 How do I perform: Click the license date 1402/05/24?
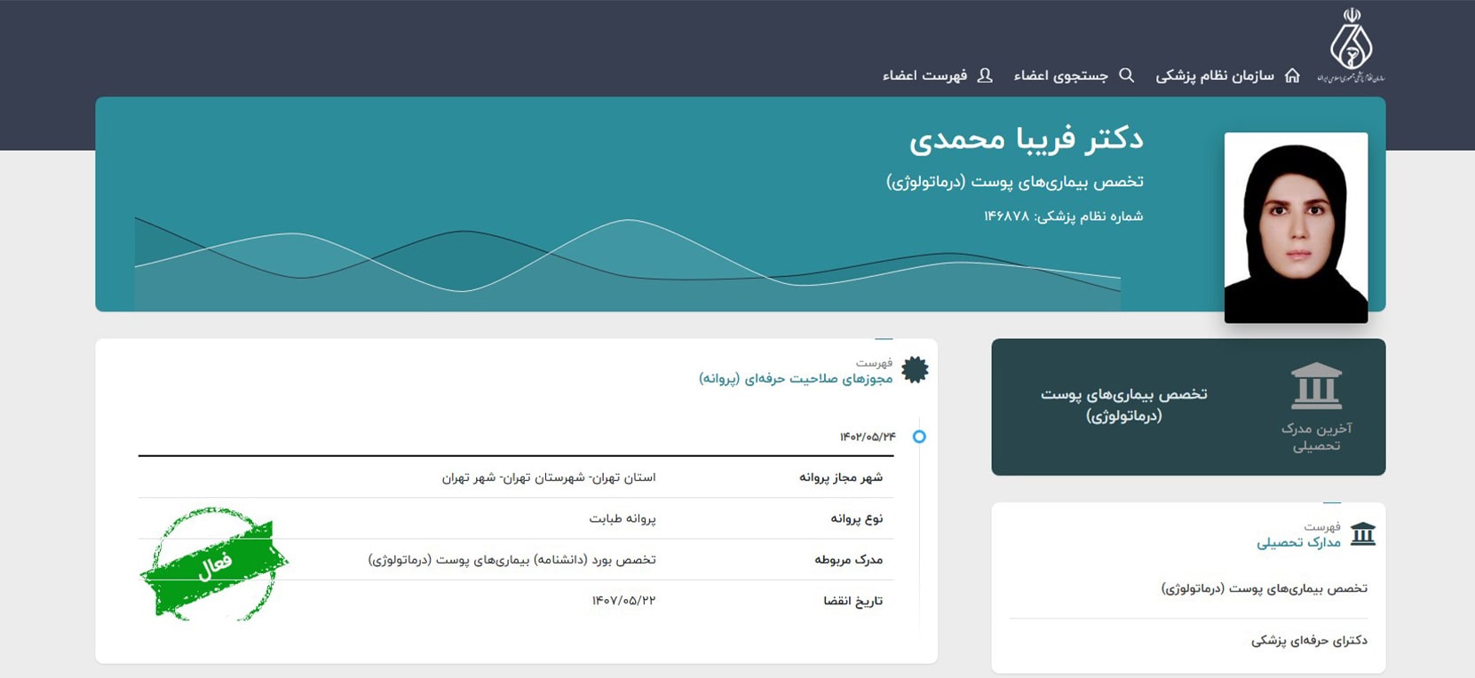(868, 437)
